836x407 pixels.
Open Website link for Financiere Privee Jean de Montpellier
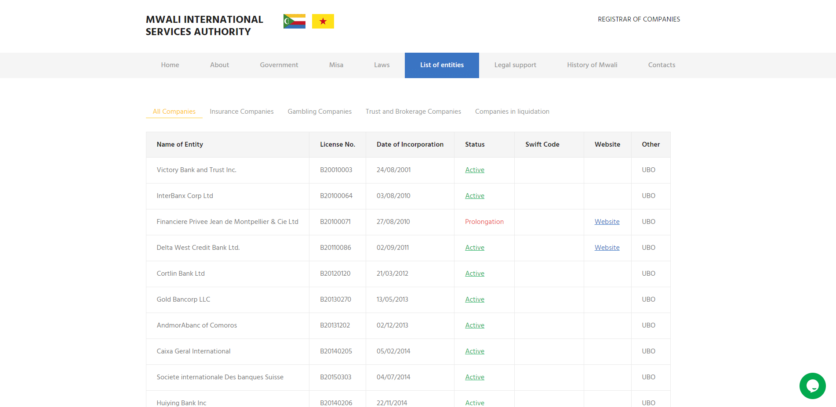point(607,222)
